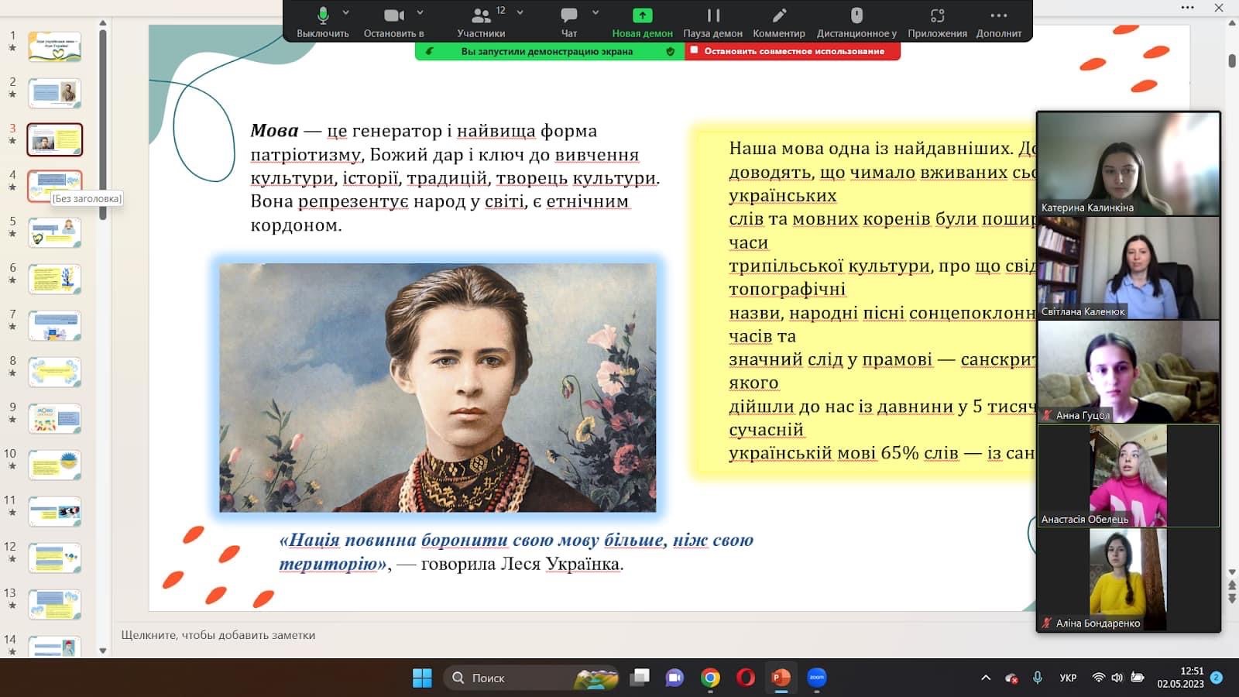Go to next slide double arrow

[1232, 599]
